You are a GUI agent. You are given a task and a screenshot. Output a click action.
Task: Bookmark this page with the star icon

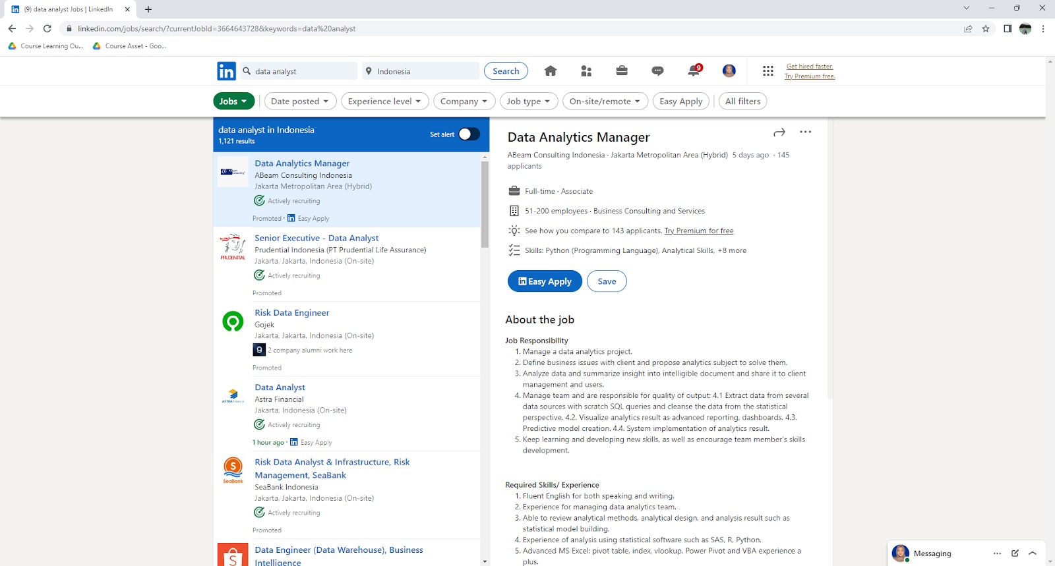pyautogui.click(x=986, y=28)
